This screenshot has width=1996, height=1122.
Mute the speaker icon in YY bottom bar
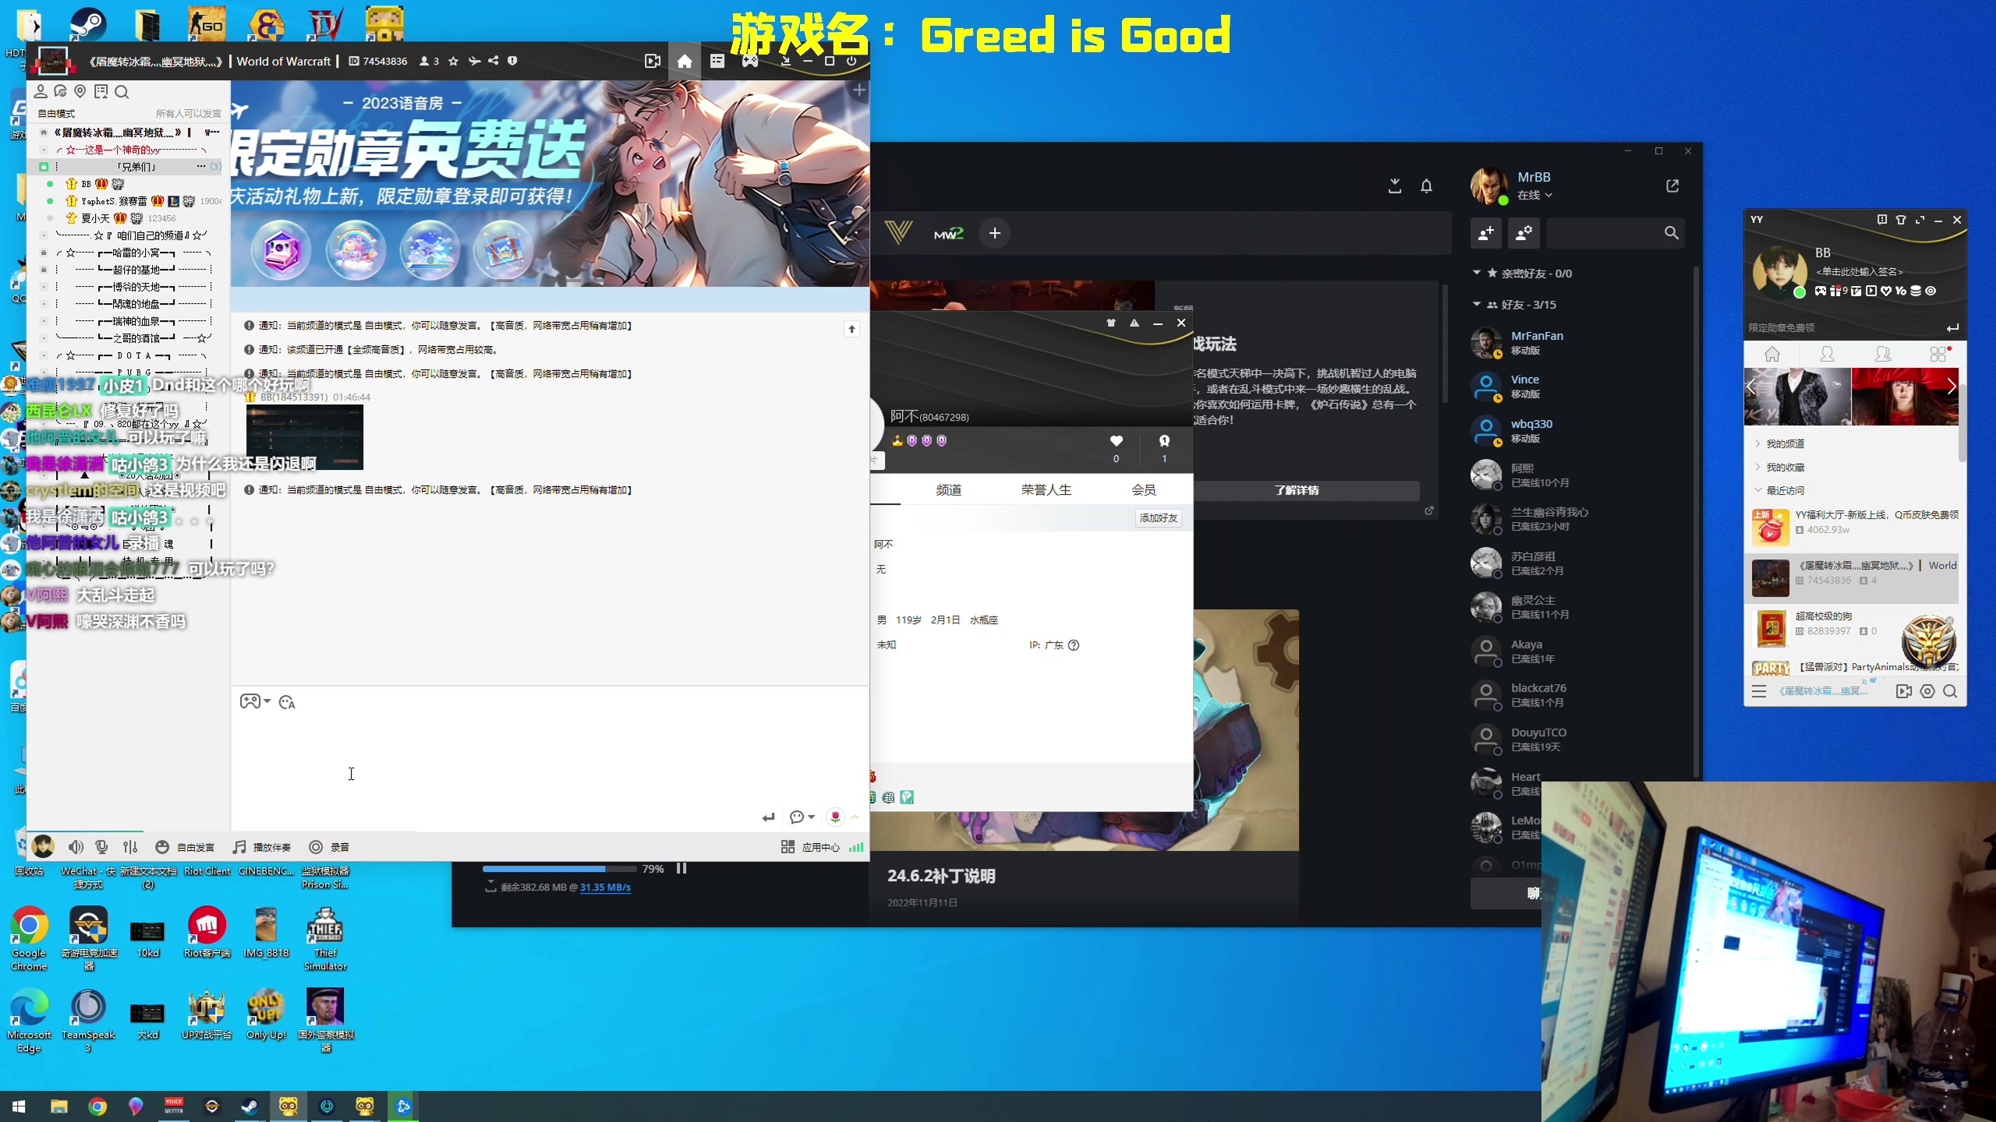tap(76, 847)
